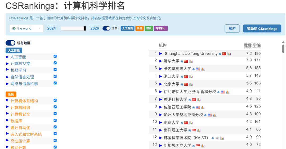Image resolution: width=286 pixels, height=149 pixels.
Task: Uncheck the 自然语言处理 checkbox
Action: coord(55,76)
